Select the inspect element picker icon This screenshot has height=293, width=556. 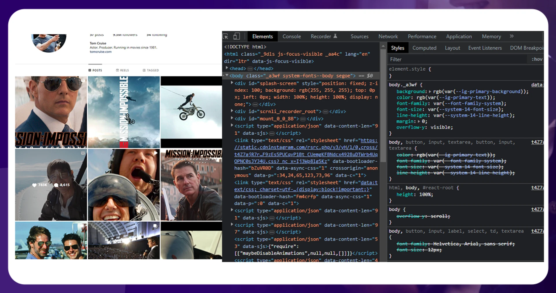(x=225, y=36)
